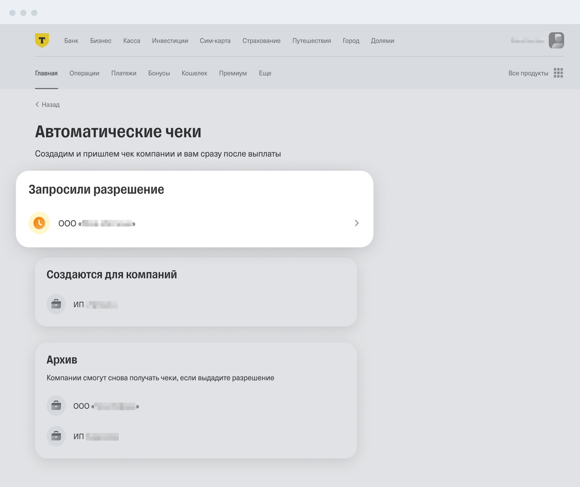This screenshot has height=487, width=580.
Task: Expand the pending ООО request chevron
Action: (x=357, y=223)
